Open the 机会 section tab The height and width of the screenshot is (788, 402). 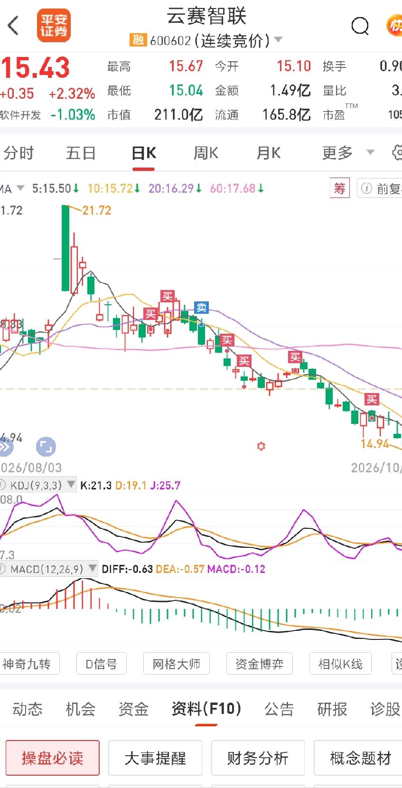(81, 709)
